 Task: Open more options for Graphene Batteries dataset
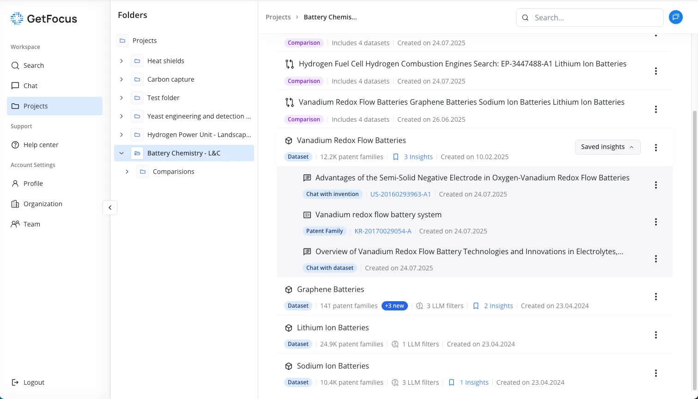tap(656, 297)
